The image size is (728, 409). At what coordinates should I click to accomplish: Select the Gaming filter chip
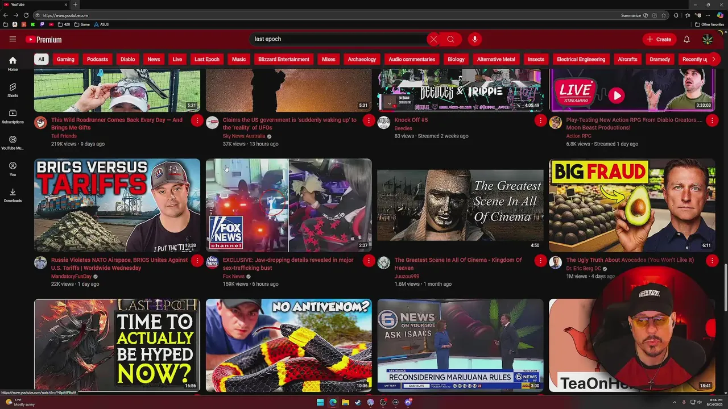pyautogui.click(x=65, y=59)
